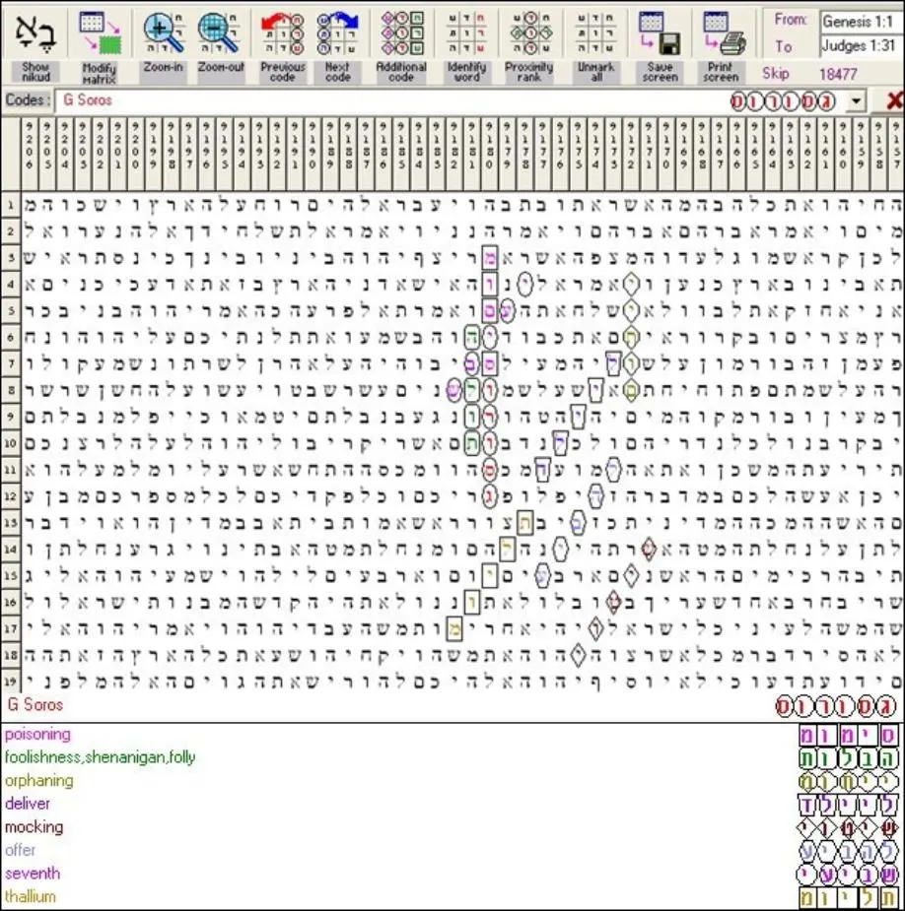This screenshot has width=905, height=911.
Task: Click the circled Hebrew letters in Codes bar
Action: pyautogui.click(x=783, y=101)
